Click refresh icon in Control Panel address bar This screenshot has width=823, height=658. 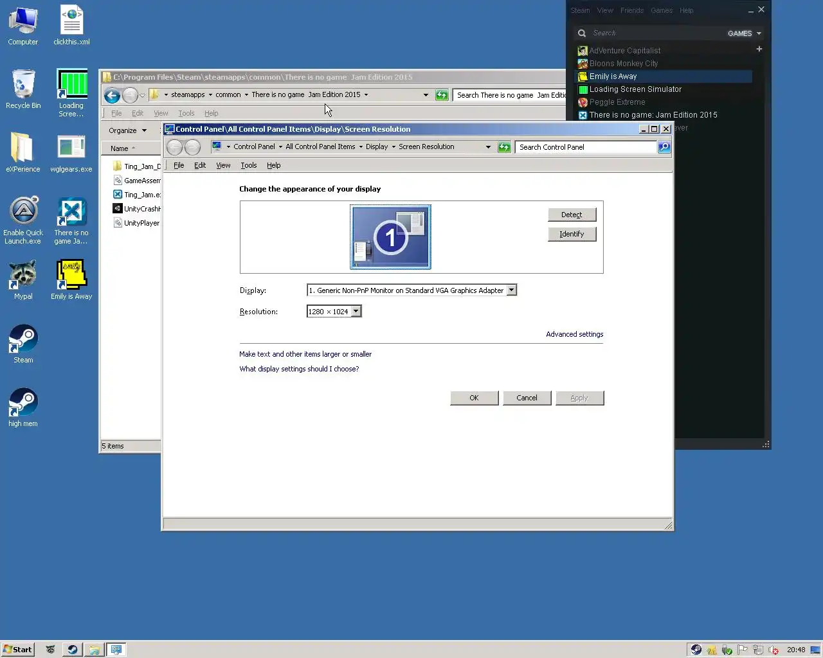(504, 147)
